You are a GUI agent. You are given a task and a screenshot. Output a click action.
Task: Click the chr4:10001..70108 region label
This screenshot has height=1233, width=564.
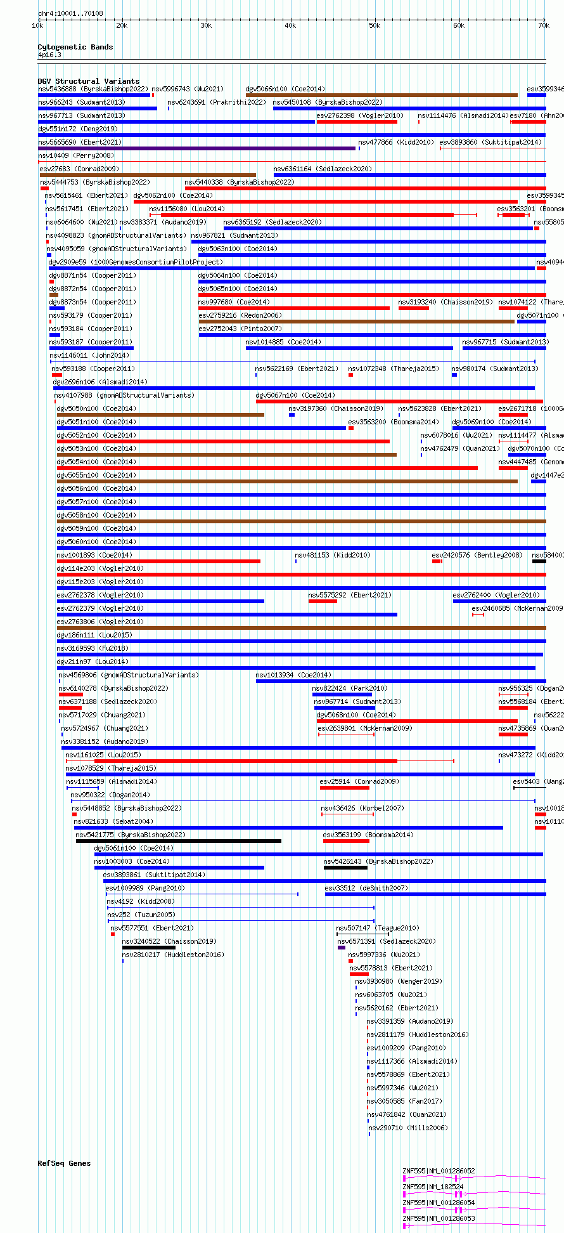[70, 13]
